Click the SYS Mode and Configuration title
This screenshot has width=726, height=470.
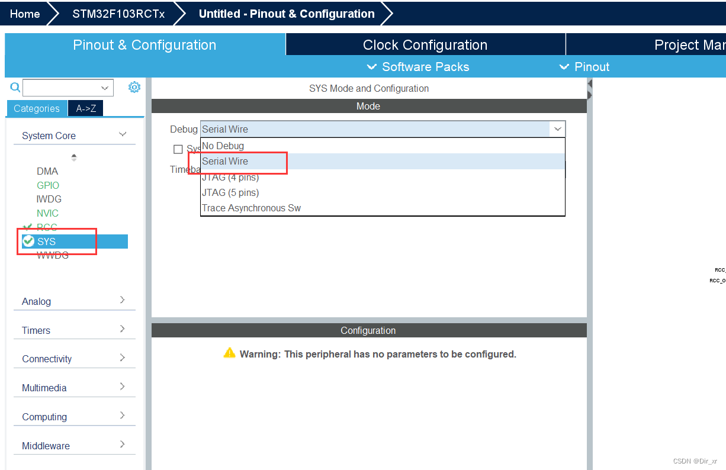tap(369, 88)
